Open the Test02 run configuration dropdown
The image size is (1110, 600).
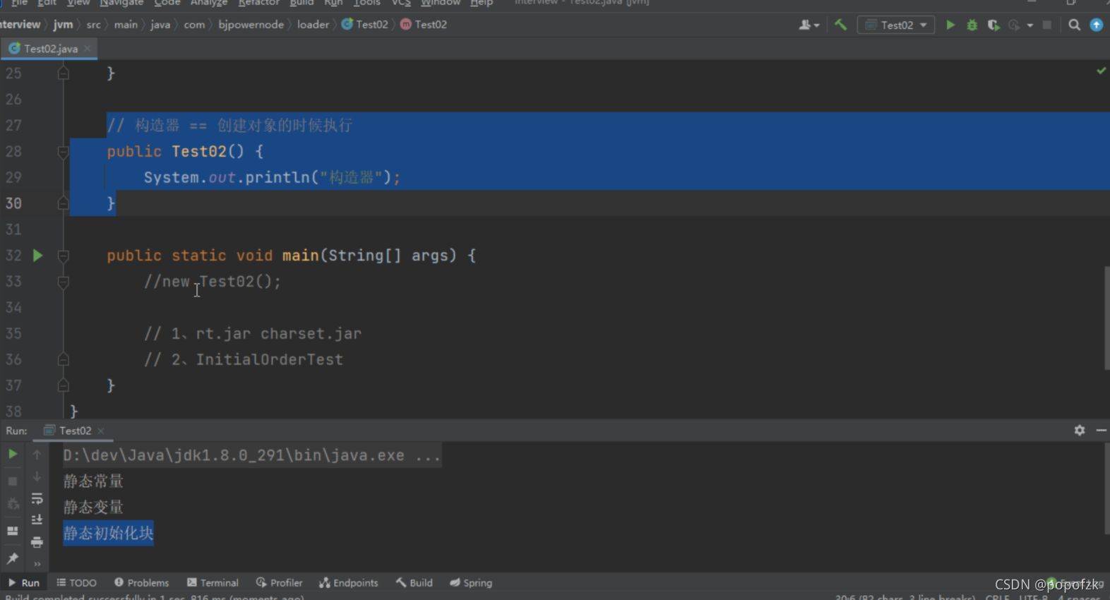(896, 25)
